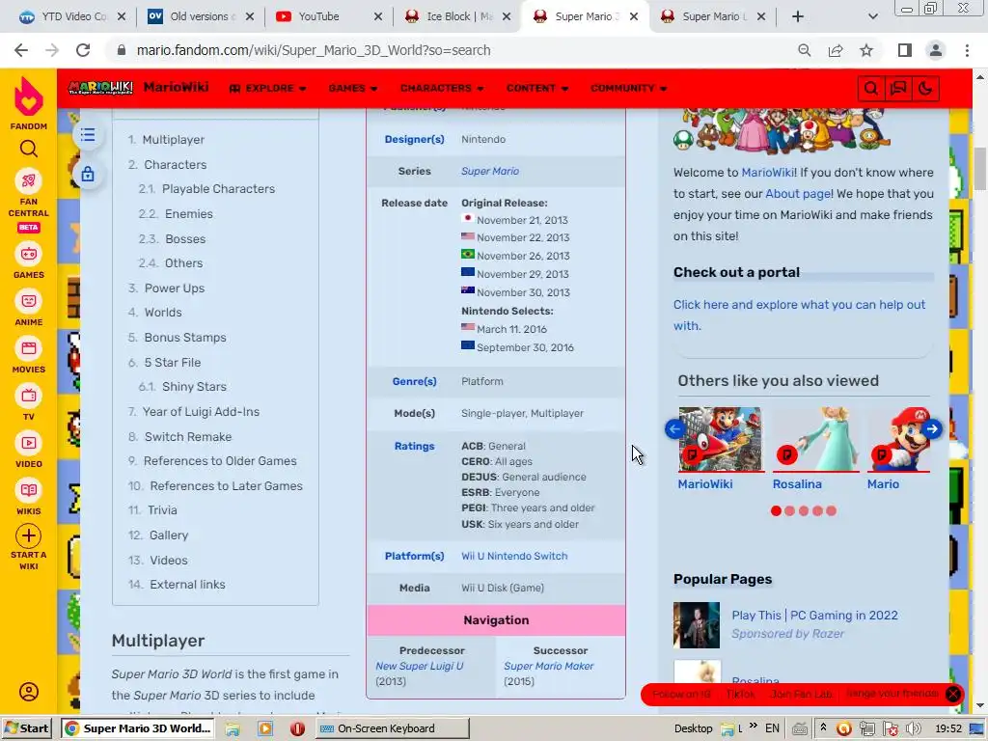Go back with browser back arrow
The image size is (988, 741).
point(21,50)
